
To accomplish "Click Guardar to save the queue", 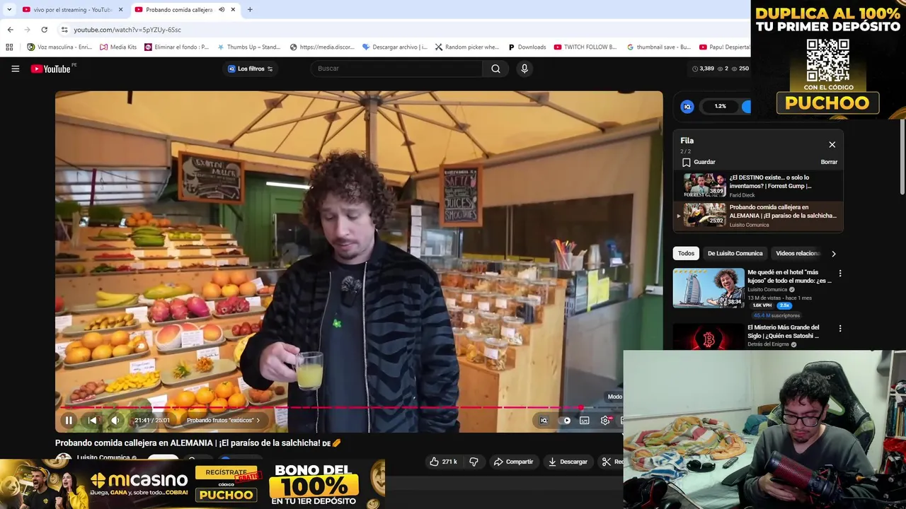I will (x=699, y=162).
